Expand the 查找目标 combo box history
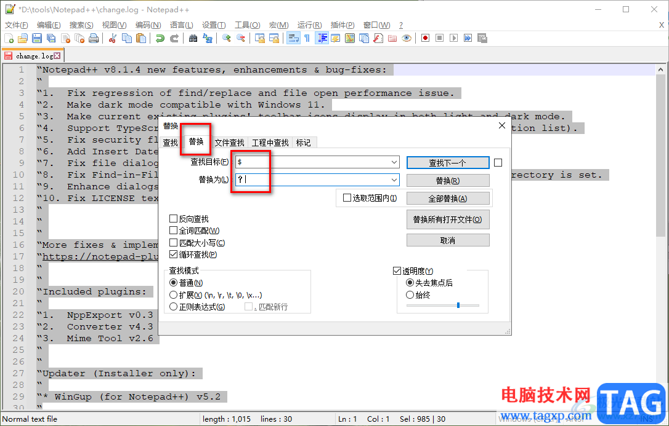Viewport: 669px width, 426px height. point(394,162)
